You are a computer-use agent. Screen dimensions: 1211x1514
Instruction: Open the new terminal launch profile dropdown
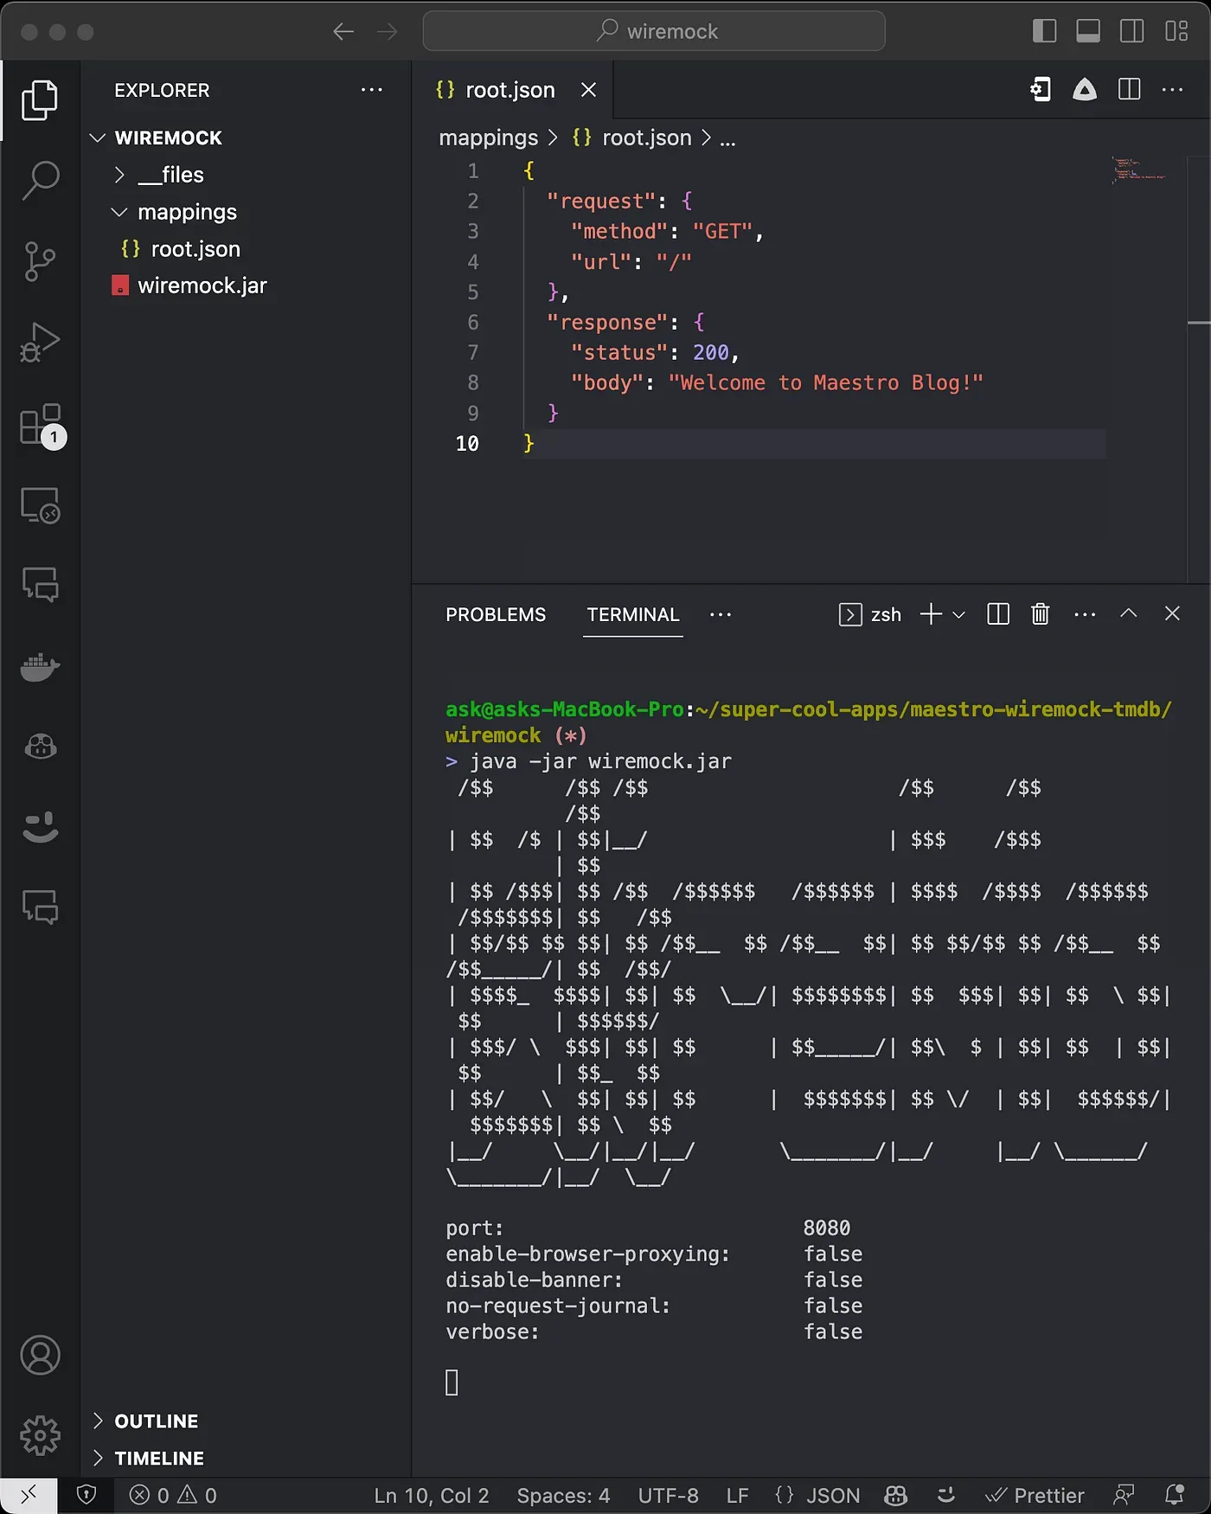click(x=958, y=614)
